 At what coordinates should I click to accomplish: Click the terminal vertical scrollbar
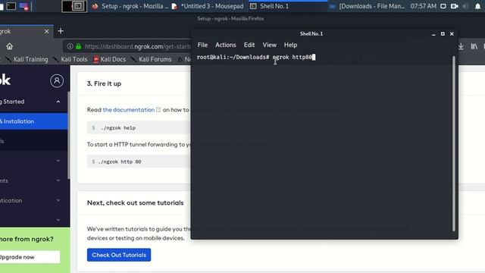click(454, 143)
